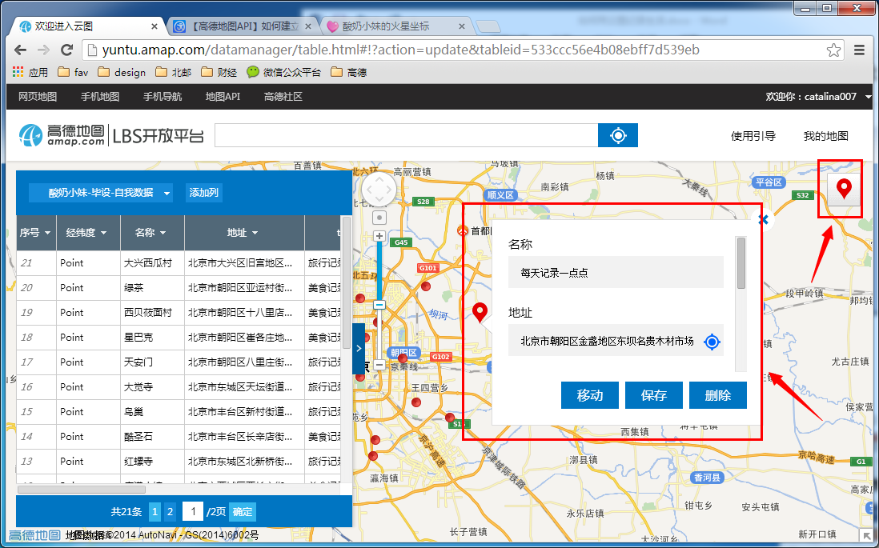Click the locate icon in address field
The width and height of the screenshot is (879, 548).
tap(712, 342)
